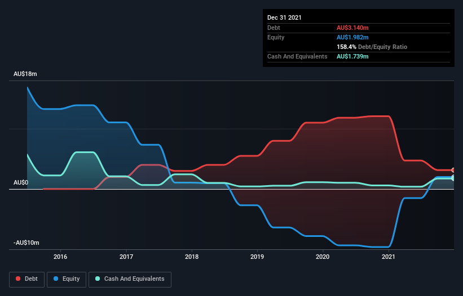The image size is (463, 296).
Task: Toggle the Debt legend button
Action: coord(27,279)
